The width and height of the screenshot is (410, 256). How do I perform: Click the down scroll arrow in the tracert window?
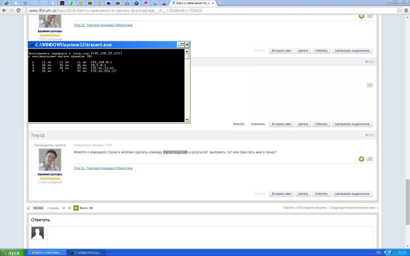[187, 120]
